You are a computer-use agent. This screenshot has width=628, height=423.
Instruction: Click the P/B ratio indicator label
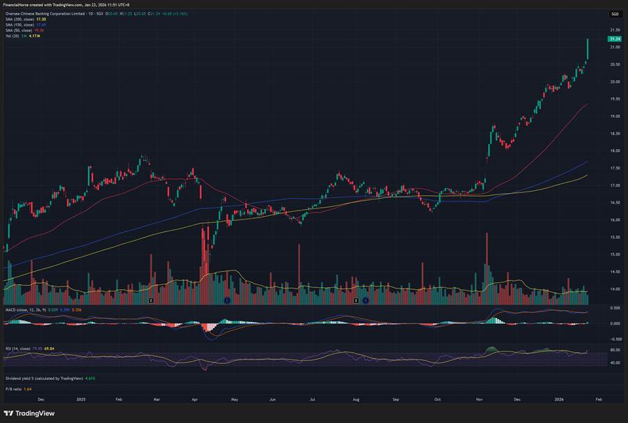(13, 388)
